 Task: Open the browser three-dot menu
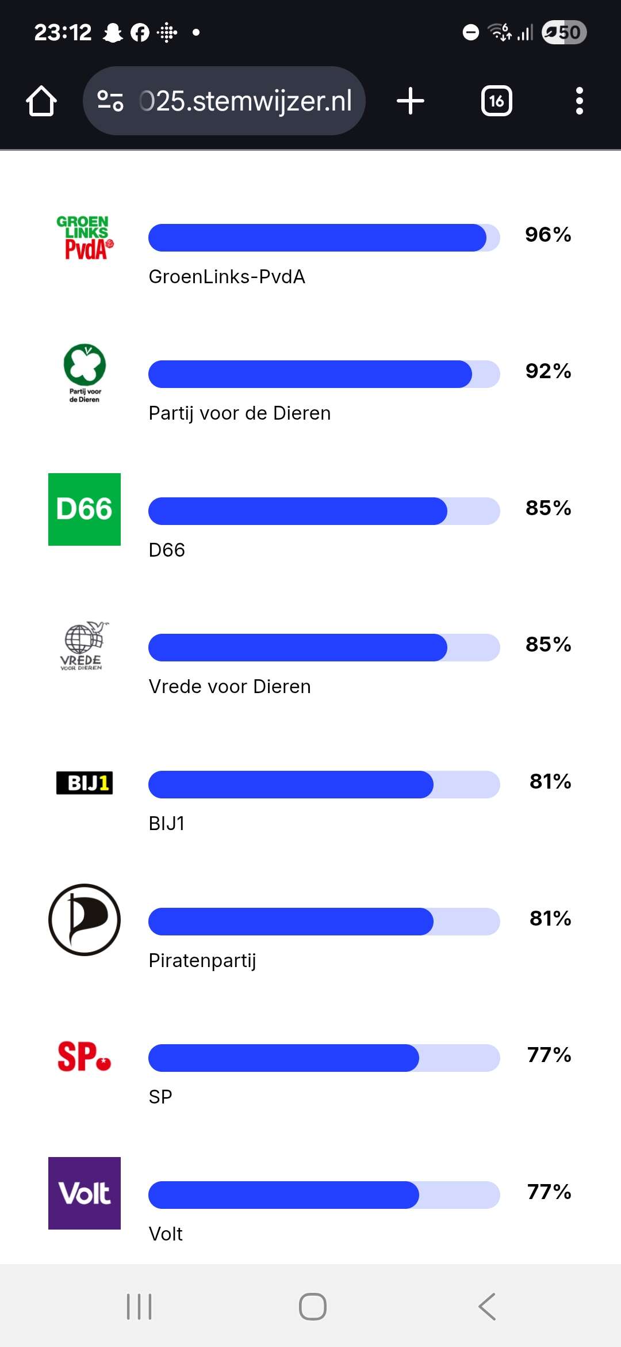[x=579, y=101]
